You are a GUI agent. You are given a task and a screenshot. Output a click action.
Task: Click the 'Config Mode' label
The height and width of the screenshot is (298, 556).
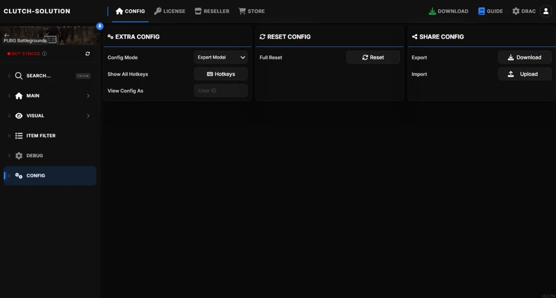click(122, 57)
